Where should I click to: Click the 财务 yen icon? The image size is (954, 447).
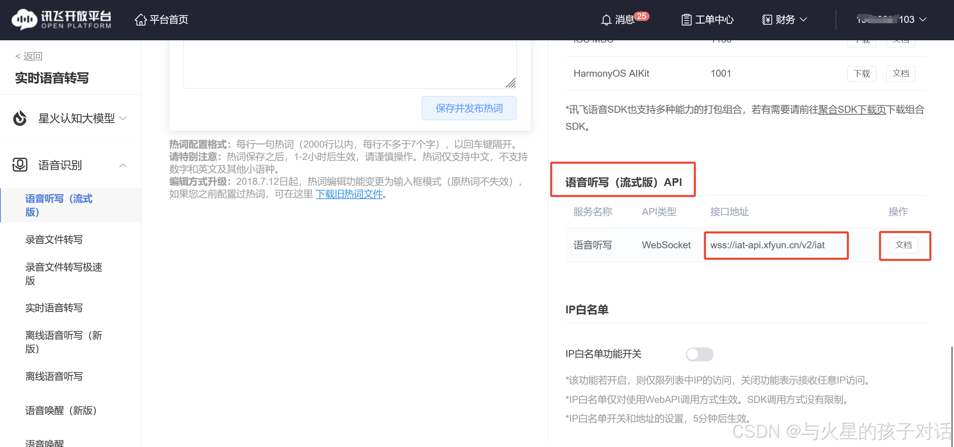click(x=767, y=20)
